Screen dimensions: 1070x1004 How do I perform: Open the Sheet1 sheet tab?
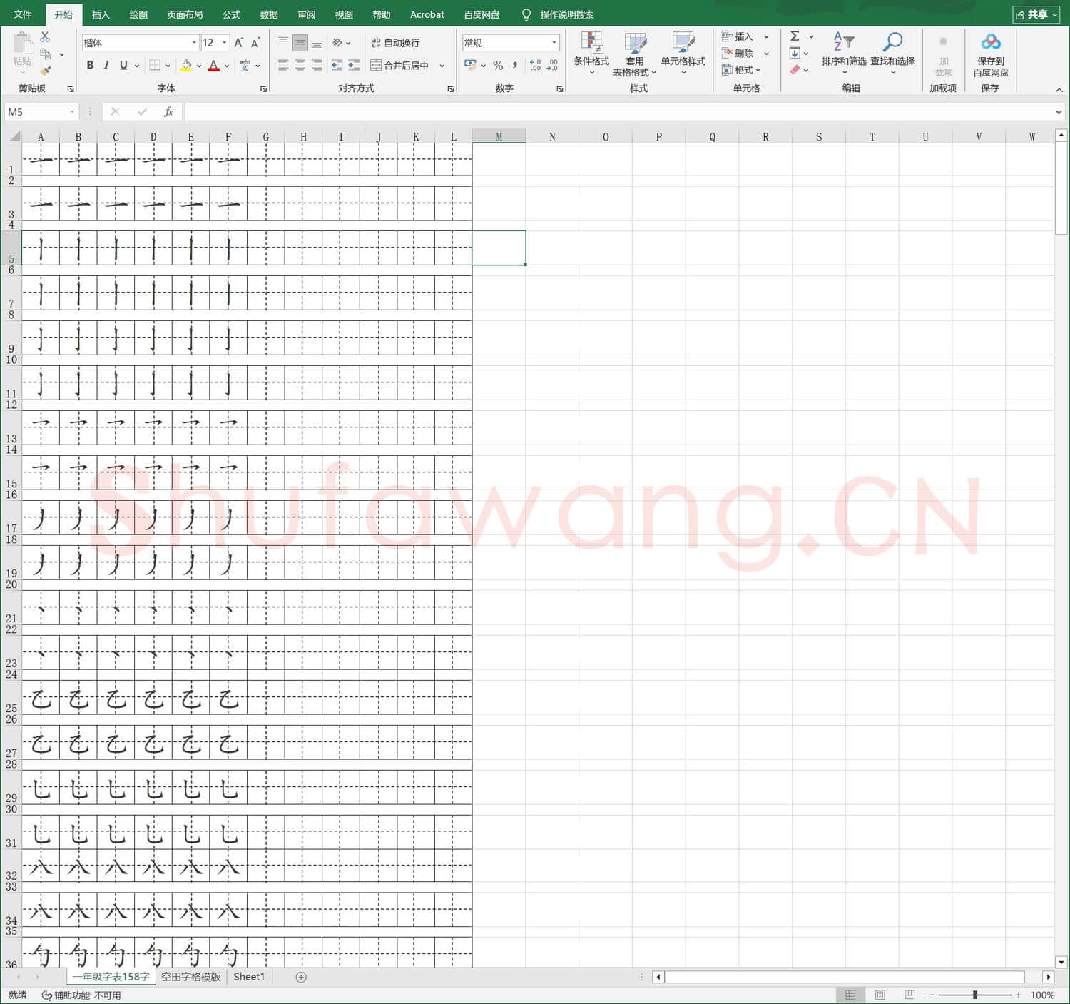(x=249, y=977)
